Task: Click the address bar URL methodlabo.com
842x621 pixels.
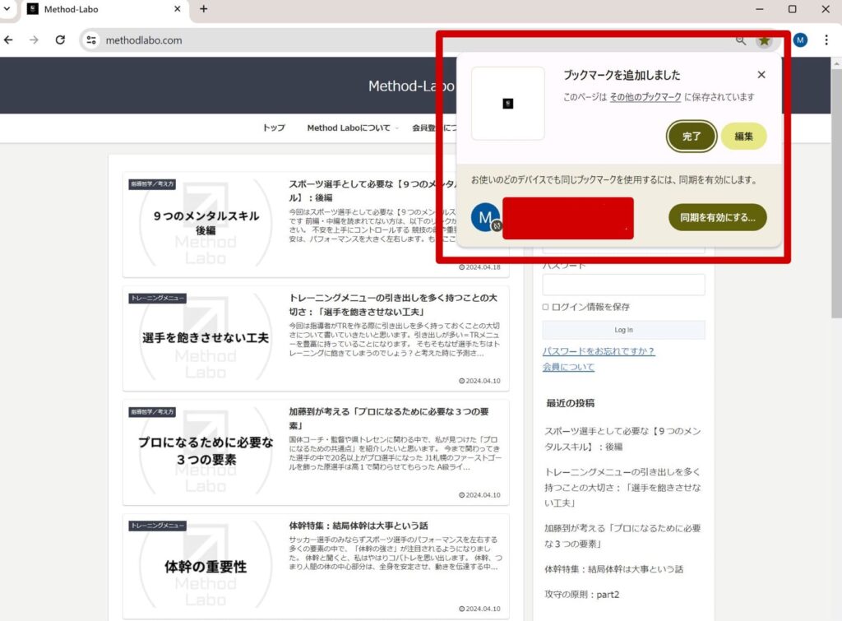Action: click(144, 40)
